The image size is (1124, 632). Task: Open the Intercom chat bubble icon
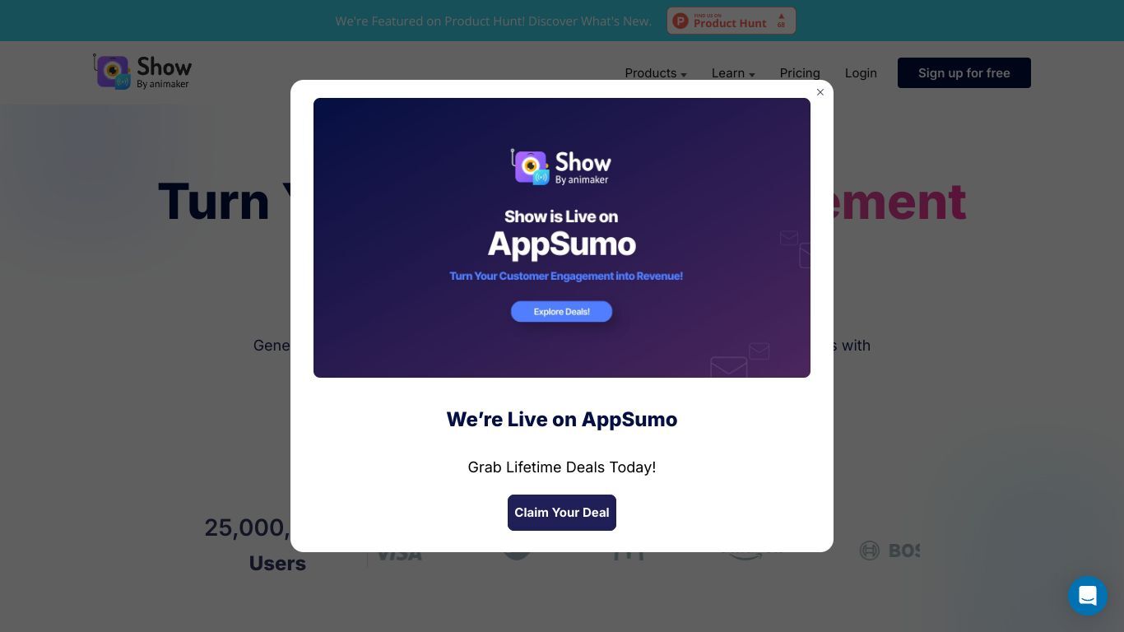pos(1088,595)
